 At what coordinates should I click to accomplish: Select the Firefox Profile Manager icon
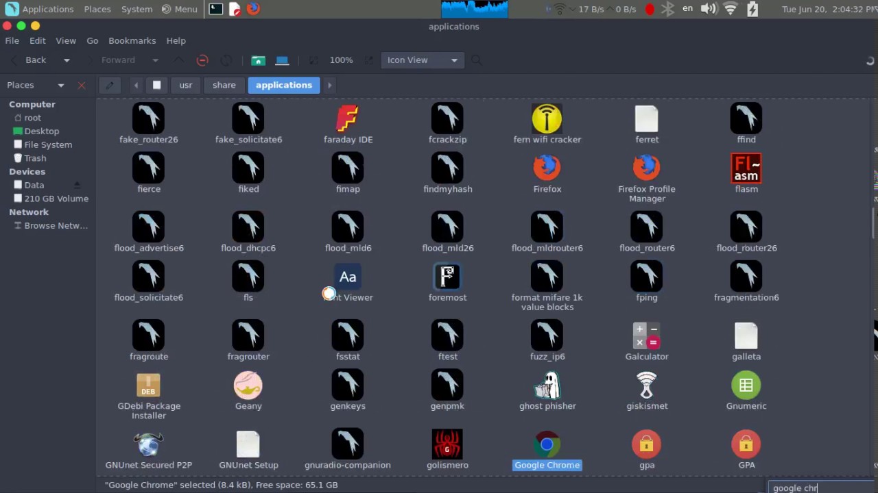[x=646, y=168]
